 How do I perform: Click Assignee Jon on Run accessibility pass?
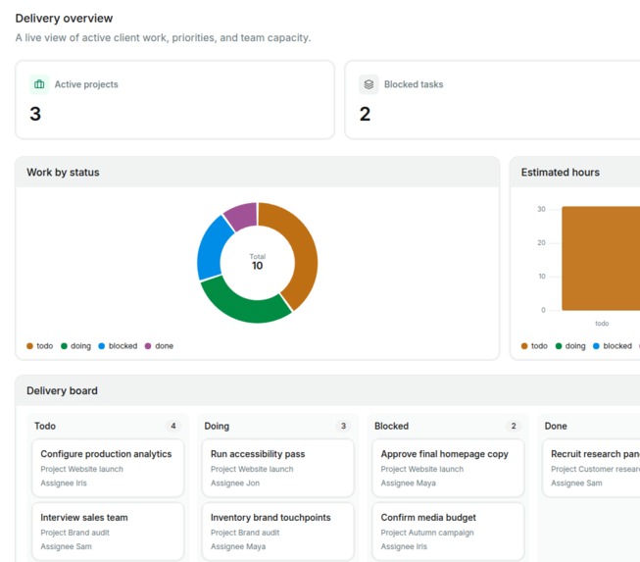point(235,484)
